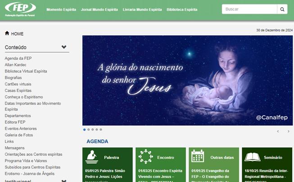Go to previous slide with left arrow

[278, 132]
